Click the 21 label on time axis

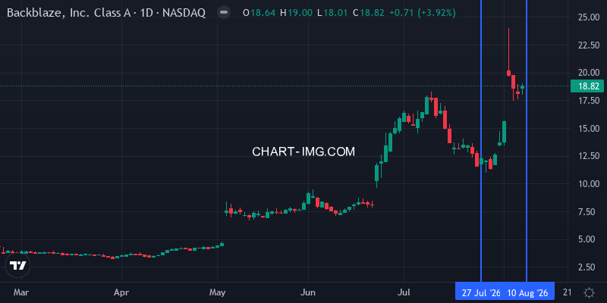[x=567, y=293]
